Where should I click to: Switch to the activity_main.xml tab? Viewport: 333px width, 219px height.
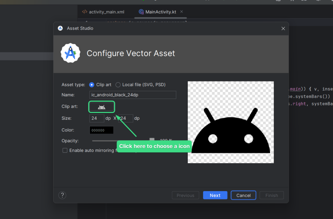(103, 12)
